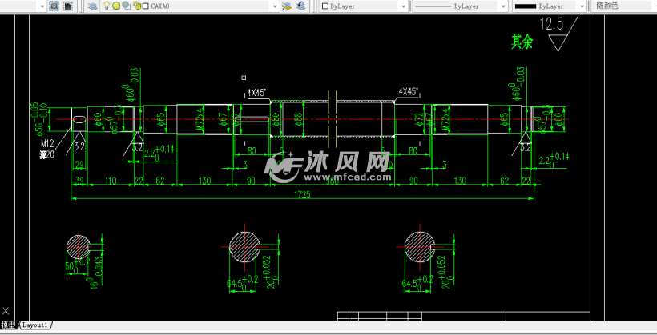
Task: Click the Layer Previous icon
Action: (300, 6)
